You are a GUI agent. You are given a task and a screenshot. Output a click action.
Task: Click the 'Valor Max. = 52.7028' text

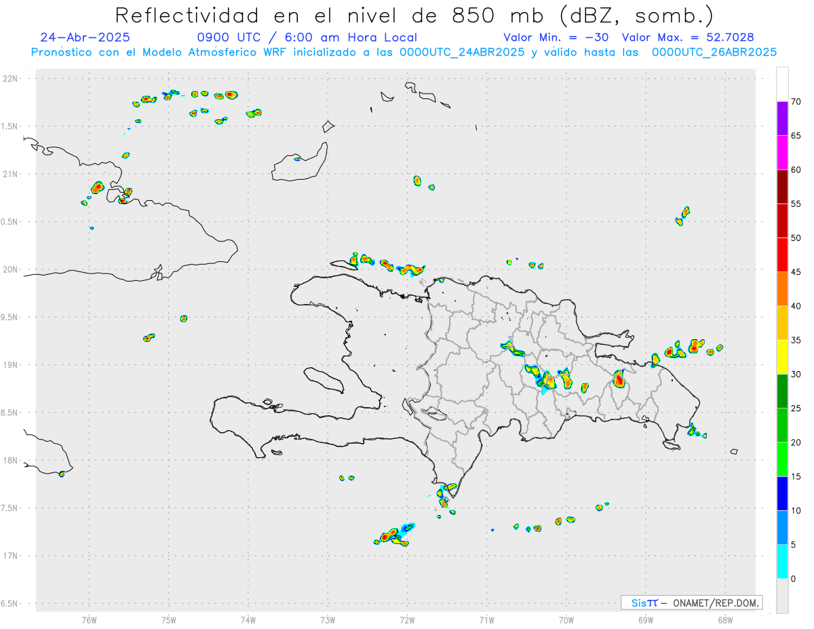(x=688, y=37)
